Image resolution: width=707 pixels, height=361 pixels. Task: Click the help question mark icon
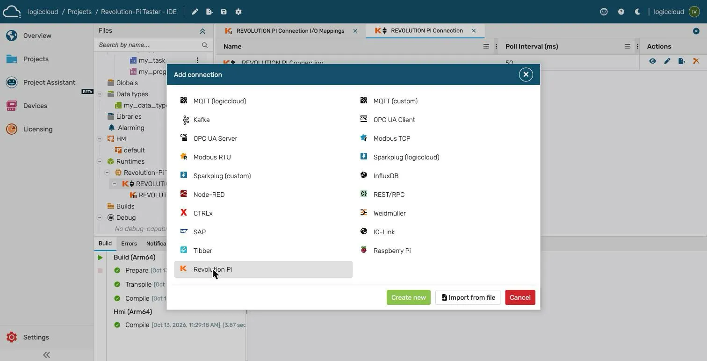(621, 12)
